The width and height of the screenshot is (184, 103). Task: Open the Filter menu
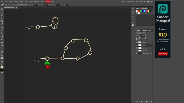[26, 2]
